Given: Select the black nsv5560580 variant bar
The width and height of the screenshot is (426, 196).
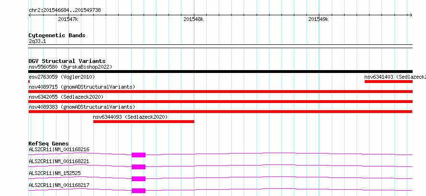Looking at the screenshot, I should (x=220, y=72).
